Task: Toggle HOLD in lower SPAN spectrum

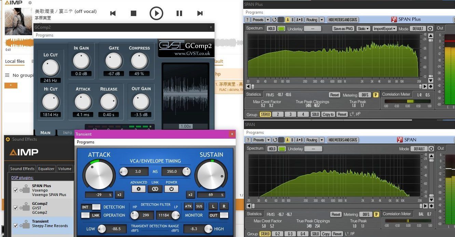Action: [x=272, y=149]
